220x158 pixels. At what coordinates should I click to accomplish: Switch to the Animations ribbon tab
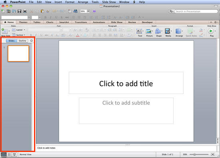click(x=99, y=22)
